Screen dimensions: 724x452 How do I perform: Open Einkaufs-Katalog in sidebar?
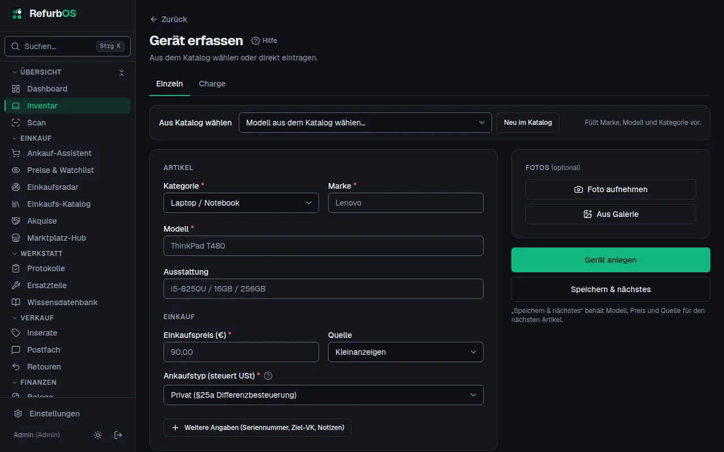coord(67,204)
